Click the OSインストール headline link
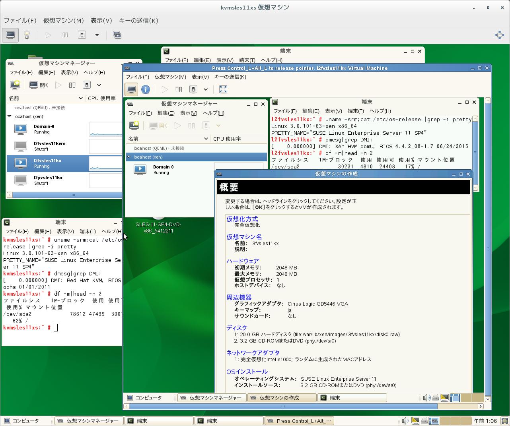This screenshot has width=510, height=426. (x=247, y=372)
